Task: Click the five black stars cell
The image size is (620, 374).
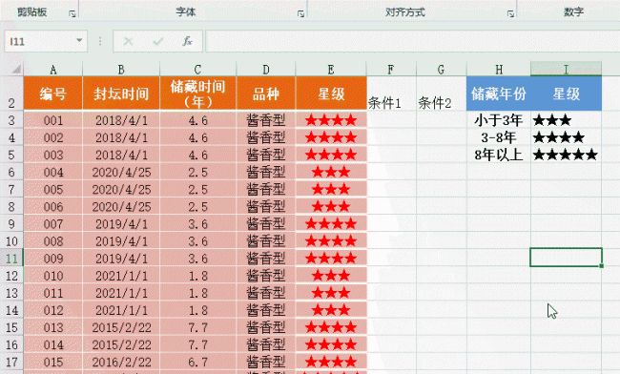Action: click(x=566, y=155)
